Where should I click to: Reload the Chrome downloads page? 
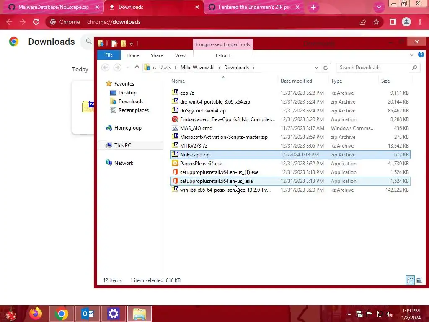(x=36, y=22)
